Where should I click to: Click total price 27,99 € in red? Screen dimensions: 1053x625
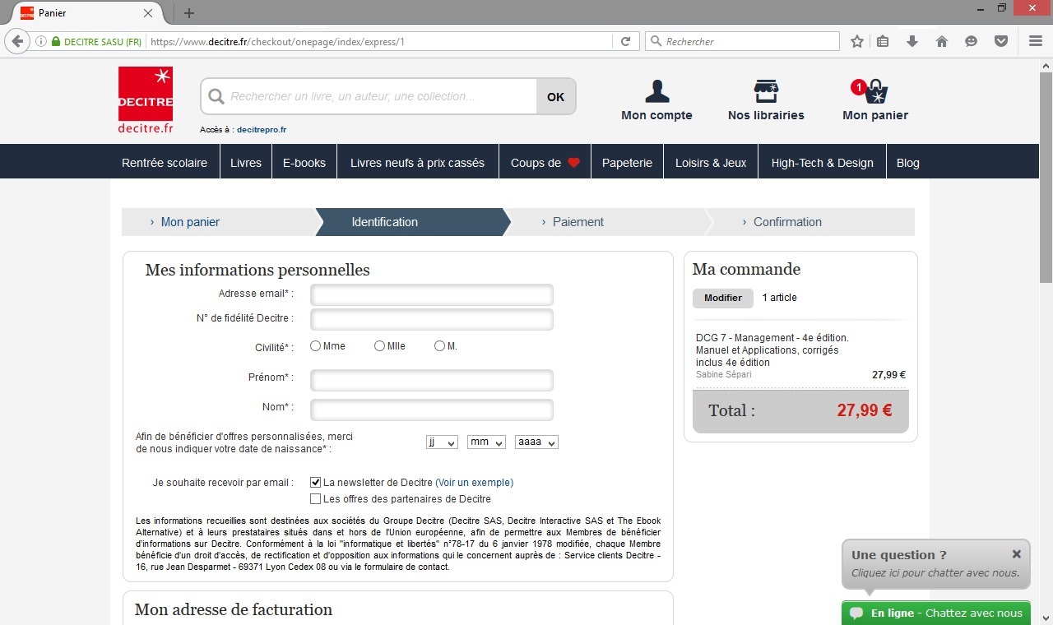865,410
